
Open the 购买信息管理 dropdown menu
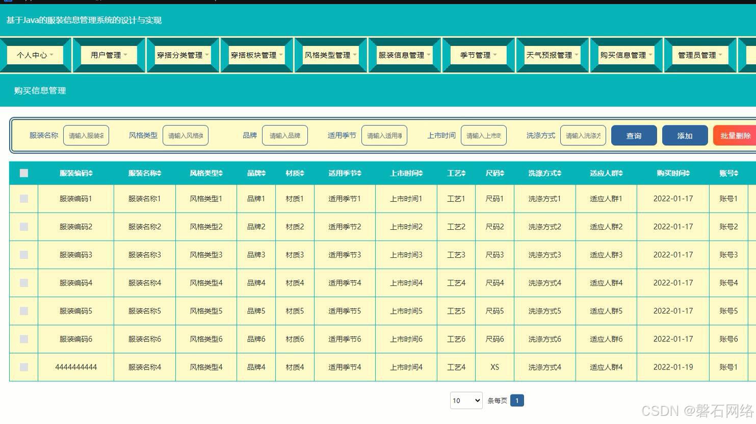627,55
